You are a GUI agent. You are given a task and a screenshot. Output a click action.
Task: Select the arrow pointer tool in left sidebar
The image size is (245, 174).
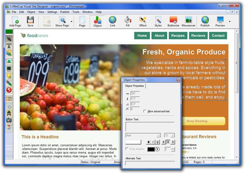[x=9, y=39]
